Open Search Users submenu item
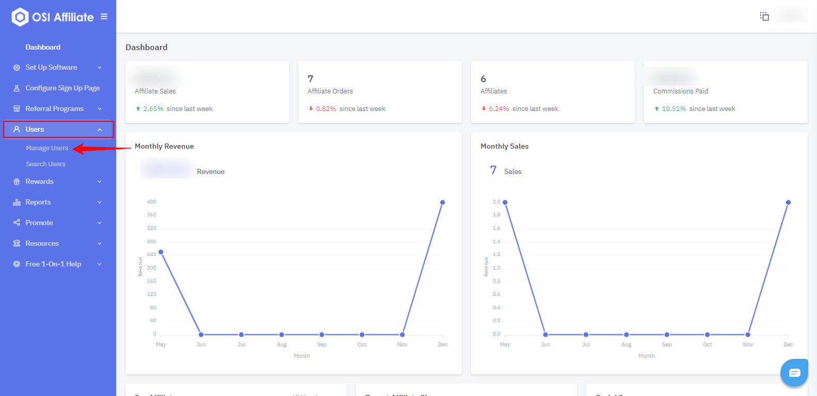The width and height of the screenshot is (817, 396). pyautogui.click(x=45, y=164)
